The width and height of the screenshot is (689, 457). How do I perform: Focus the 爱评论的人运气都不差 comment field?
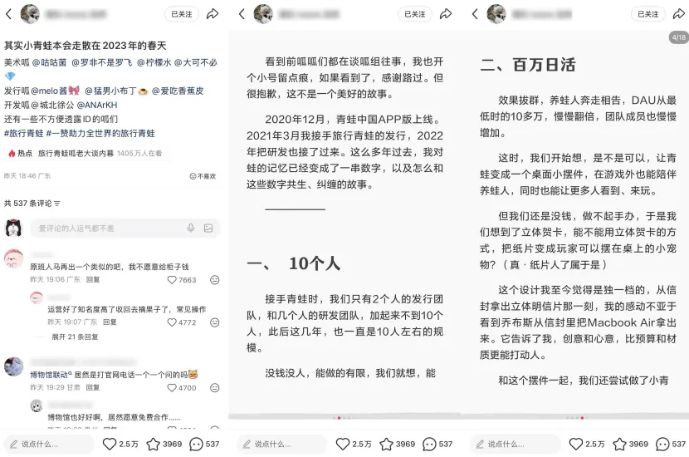click(x=125, y=228)
